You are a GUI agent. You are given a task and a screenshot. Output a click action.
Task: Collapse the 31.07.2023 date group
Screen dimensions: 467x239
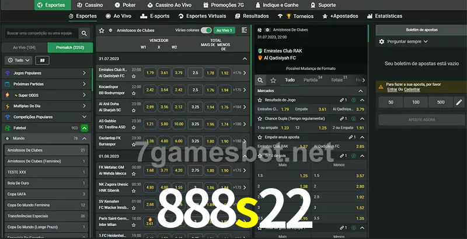coord(245,59)
